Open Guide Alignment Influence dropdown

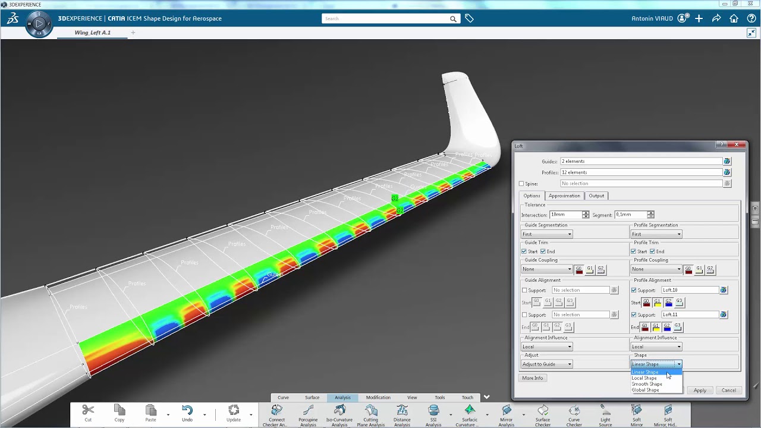(x=546, y=347)
